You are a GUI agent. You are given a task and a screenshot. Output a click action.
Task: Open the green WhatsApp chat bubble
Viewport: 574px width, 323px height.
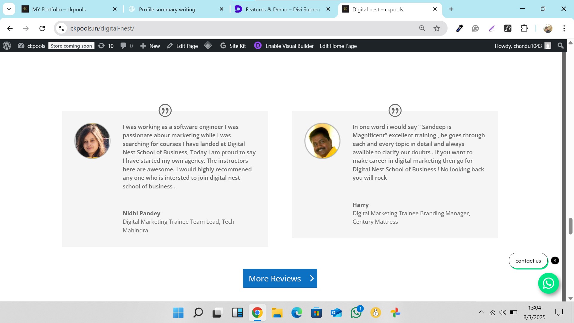click(x=548, y=283)
